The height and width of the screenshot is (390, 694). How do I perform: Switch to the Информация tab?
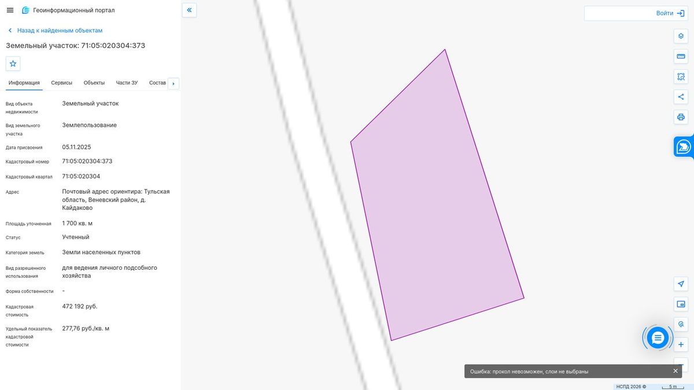coord(24,83)
